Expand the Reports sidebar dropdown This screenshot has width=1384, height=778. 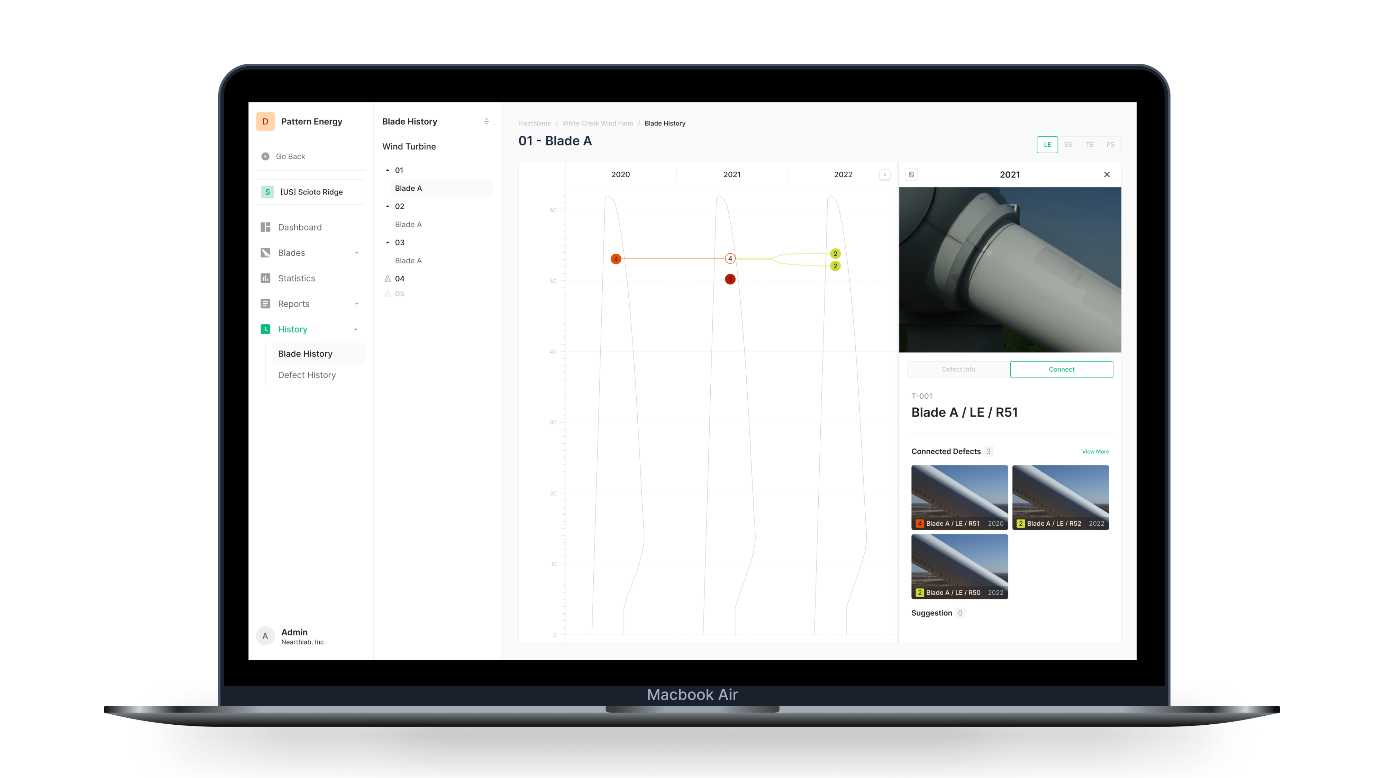coord(357,304)
